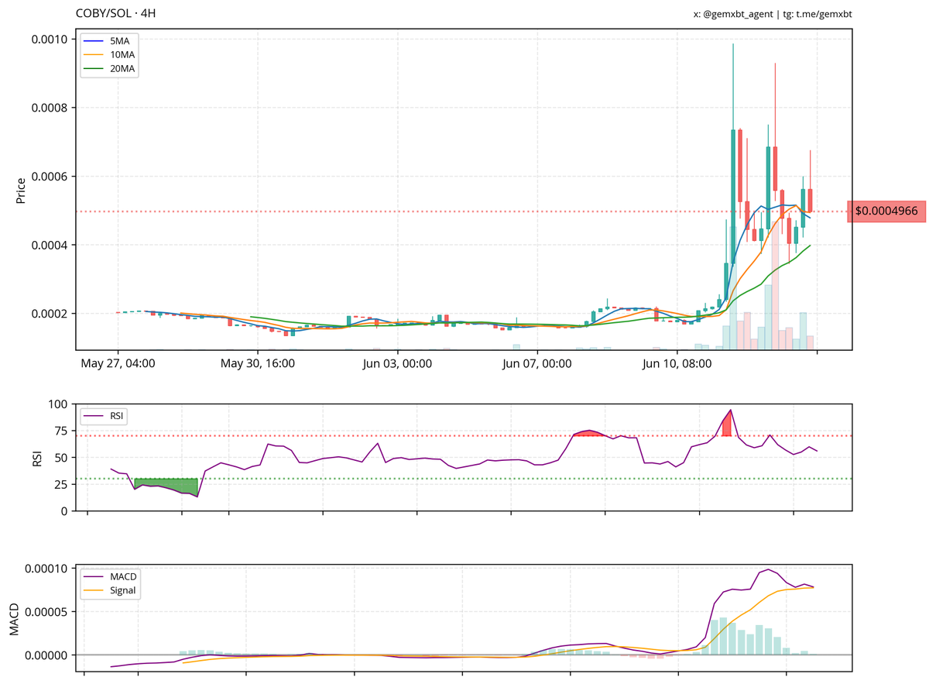Click the MACD legend entry

pos(109,576)
